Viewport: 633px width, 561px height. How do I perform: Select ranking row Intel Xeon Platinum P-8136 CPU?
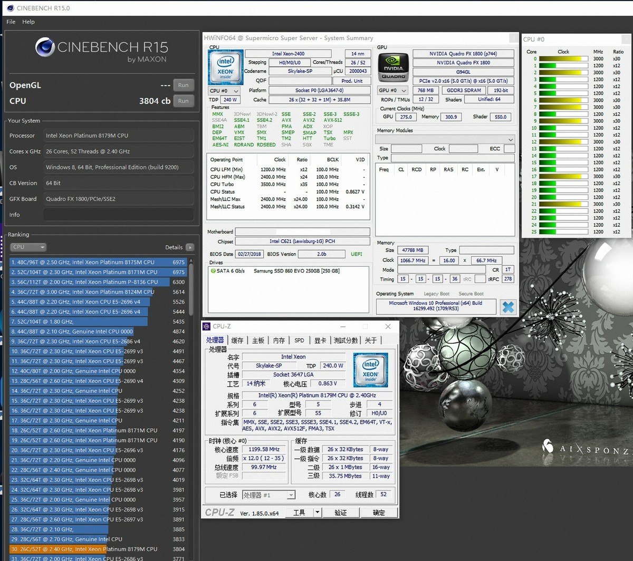coord(98,282)
